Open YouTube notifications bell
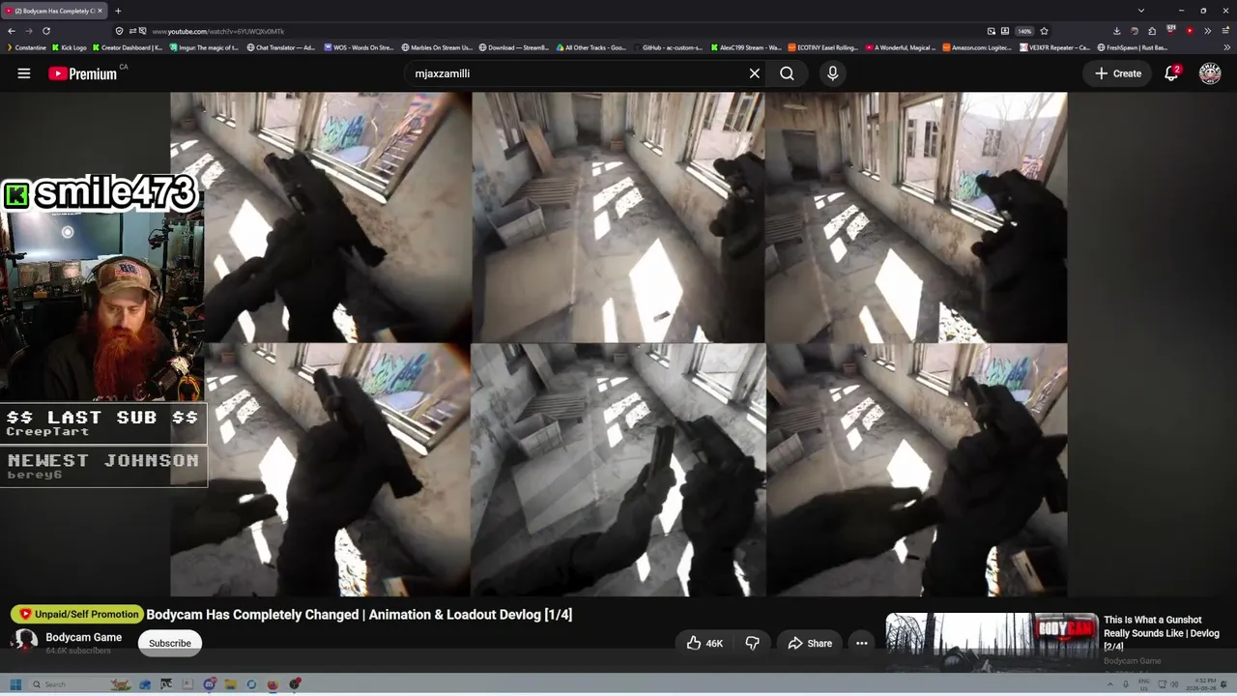Viewport: 1237px width, 696px height. click(1171, 73)
